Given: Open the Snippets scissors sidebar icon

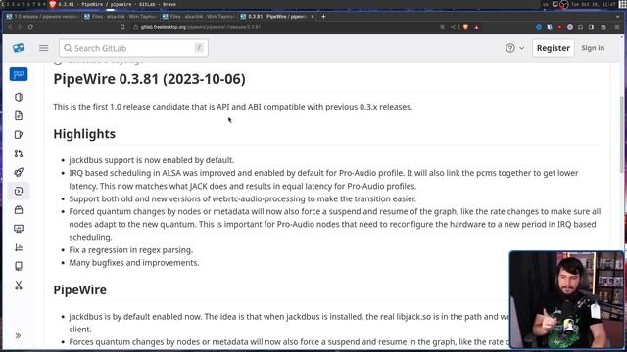Looking at the screenshot, I should click(x=19, y=285).
